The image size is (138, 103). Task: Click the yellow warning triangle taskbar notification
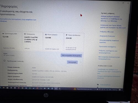[x=75, y=89]
